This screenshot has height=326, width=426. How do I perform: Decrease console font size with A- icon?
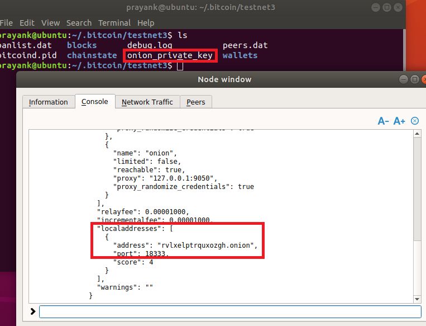click(383, 121)
